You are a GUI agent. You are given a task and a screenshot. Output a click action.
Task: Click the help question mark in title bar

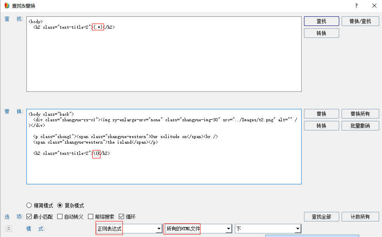(x=356, y=6)
